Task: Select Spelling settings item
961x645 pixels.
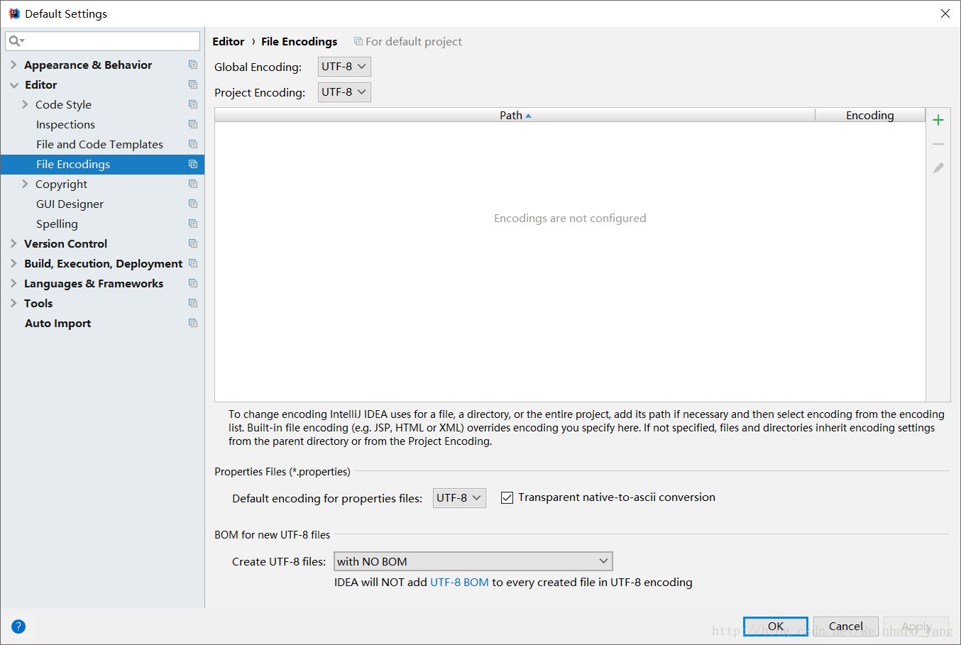Action: coord(102,224)
